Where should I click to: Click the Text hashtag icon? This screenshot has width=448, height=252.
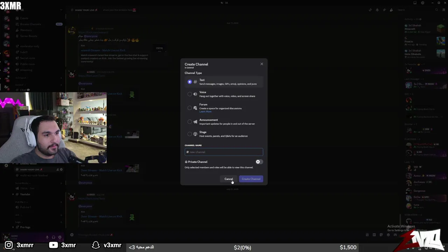(x=195, y=82)
